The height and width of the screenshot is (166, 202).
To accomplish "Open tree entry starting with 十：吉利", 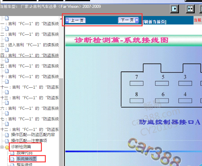I will point(29,76).
